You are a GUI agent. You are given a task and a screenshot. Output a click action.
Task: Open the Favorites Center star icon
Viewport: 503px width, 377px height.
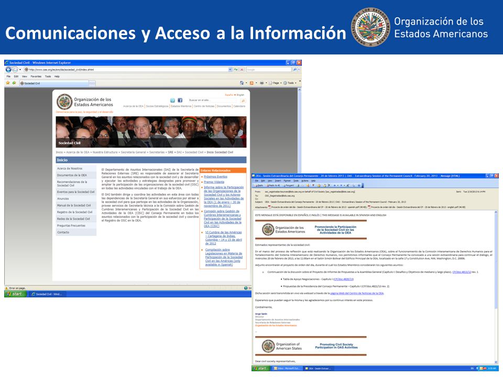8,83
